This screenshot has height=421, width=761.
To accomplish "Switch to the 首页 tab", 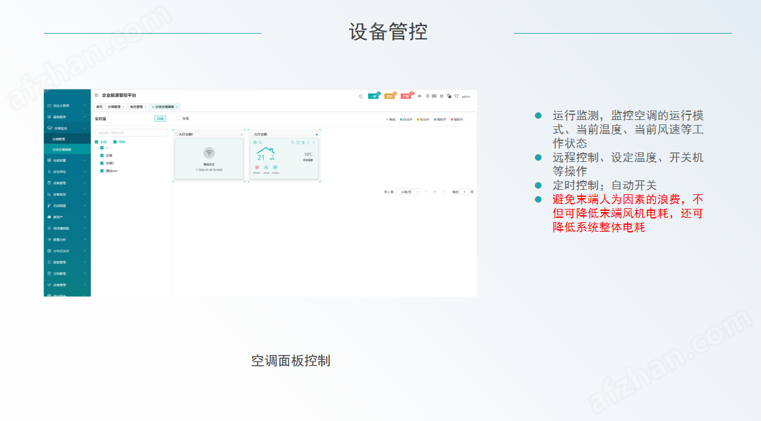I will [x=100, y=107].
